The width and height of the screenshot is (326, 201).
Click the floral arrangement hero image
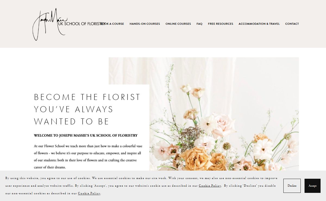pos(224,114)
